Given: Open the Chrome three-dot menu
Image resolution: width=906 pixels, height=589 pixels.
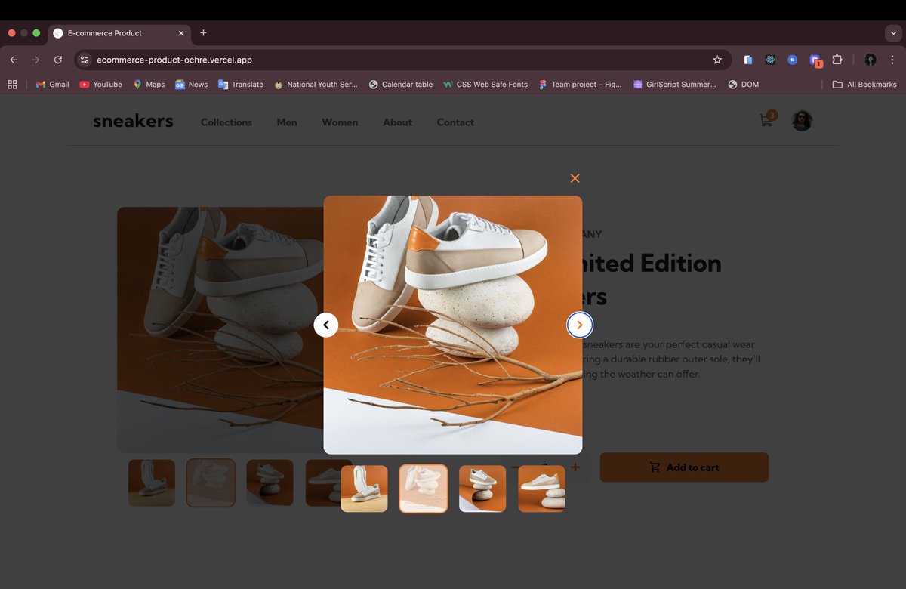Looking at the screenshot, I should click(893, 60).
